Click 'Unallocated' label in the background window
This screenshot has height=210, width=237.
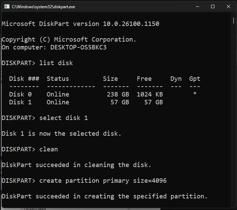click(35, 209)
